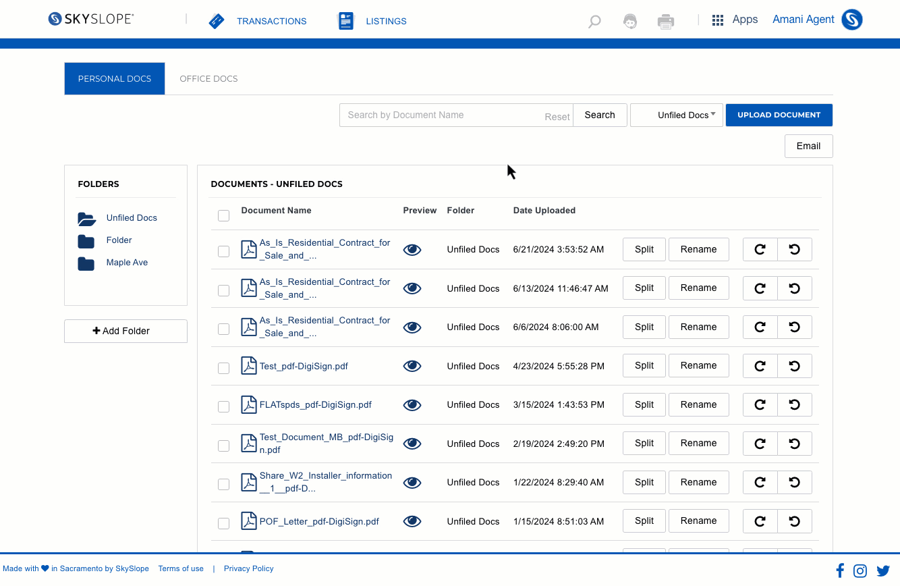Image resolution: width=900 pixels, height=586 pixels.
Task: Rename the FLATspds_pdf-DigiSign.pdf document
Action: 698,404
